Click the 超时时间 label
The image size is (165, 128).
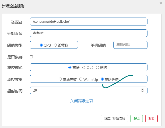point(15,91)
